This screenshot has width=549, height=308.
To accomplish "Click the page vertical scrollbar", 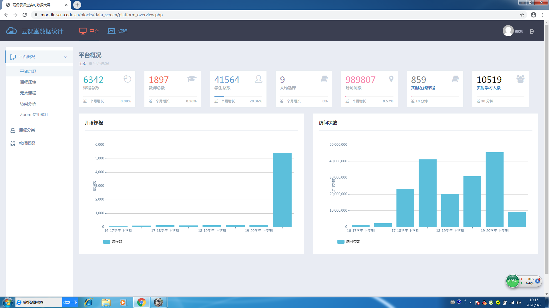I will [x=546, y=150].
